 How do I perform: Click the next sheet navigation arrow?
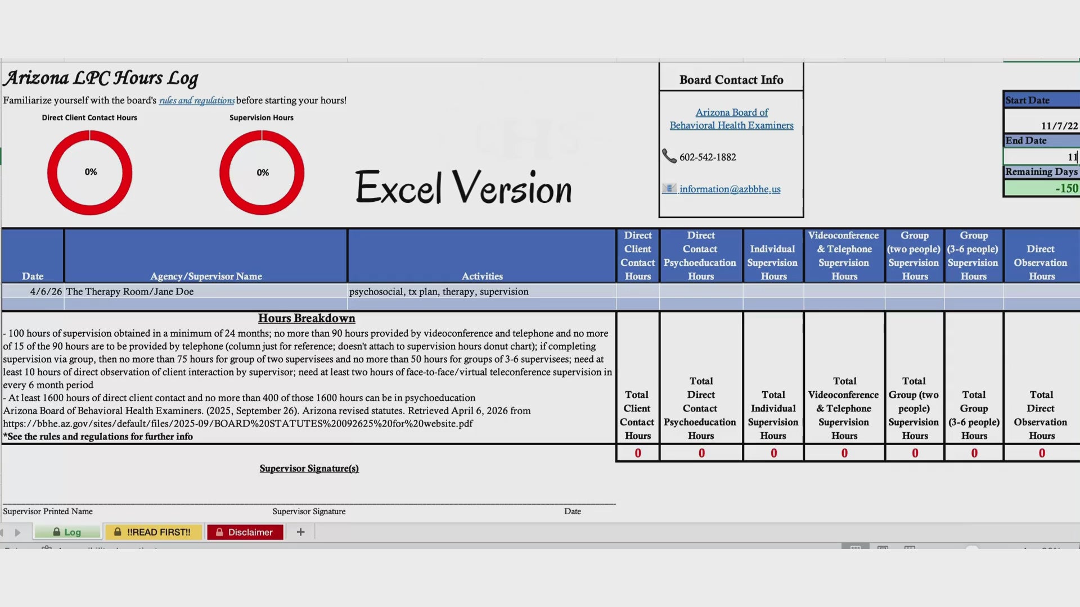pyautogui.click(x=17, y=532)
